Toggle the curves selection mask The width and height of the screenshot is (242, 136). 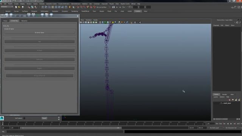pyautogui.click(x=50, y=7)
